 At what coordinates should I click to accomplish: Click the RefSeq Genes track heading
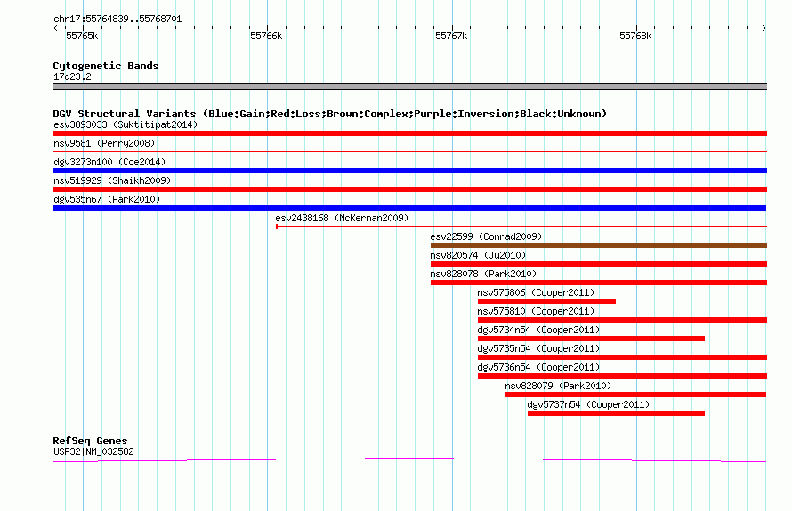click(x=90, y=441)
